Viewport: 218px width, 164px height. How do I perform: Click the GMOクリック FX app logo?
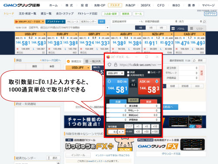(158, 146)
